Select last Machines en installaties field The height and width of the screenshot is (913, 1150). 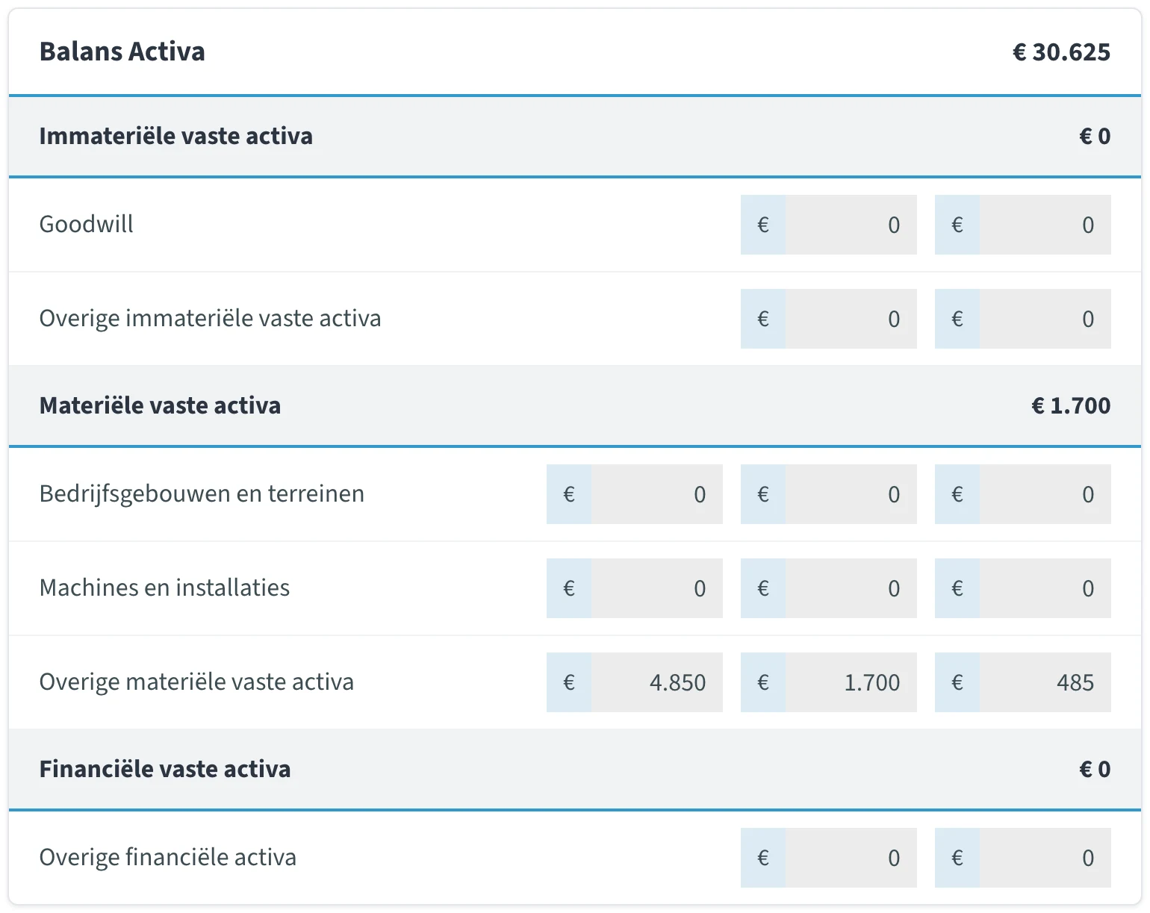pos(1045,588)
